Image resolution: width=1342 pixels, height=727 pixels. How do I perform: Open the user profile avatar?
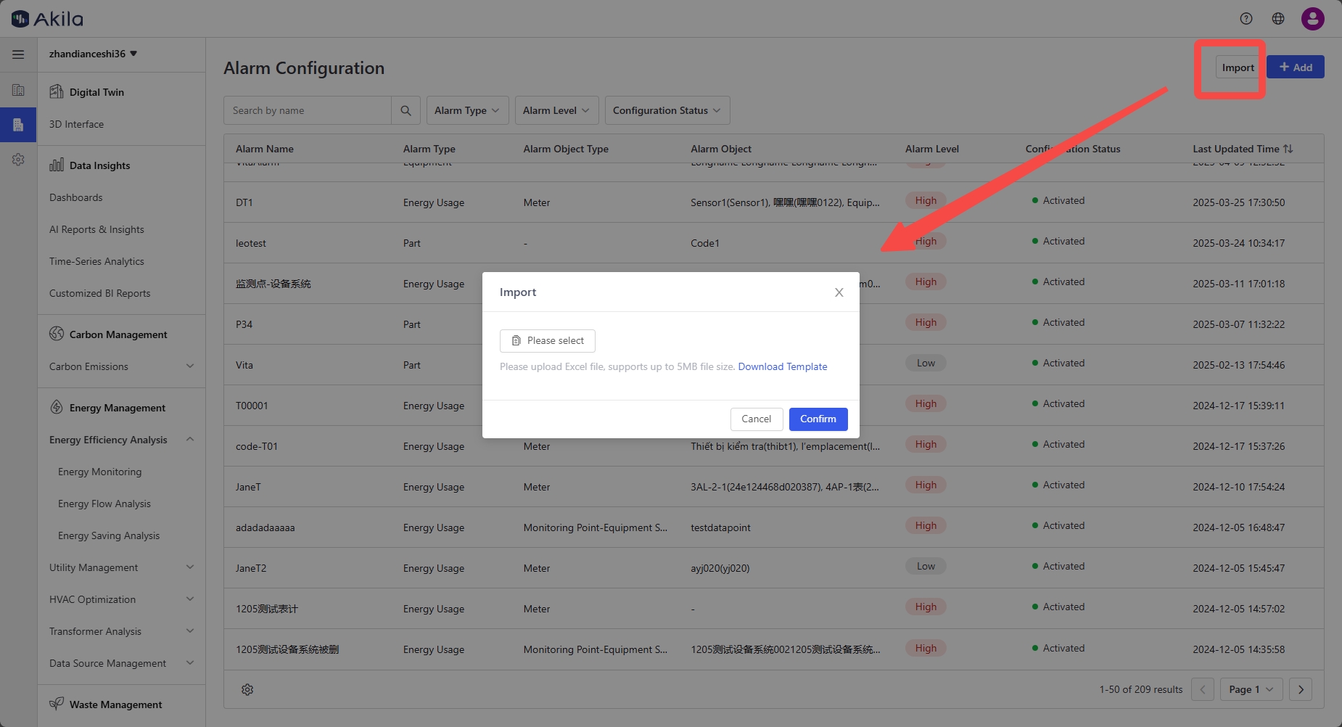(1312, 19)
